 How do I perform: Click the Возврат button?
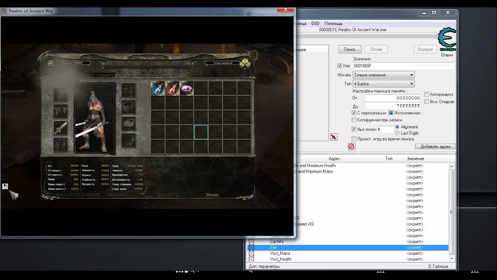coord(425,49)
